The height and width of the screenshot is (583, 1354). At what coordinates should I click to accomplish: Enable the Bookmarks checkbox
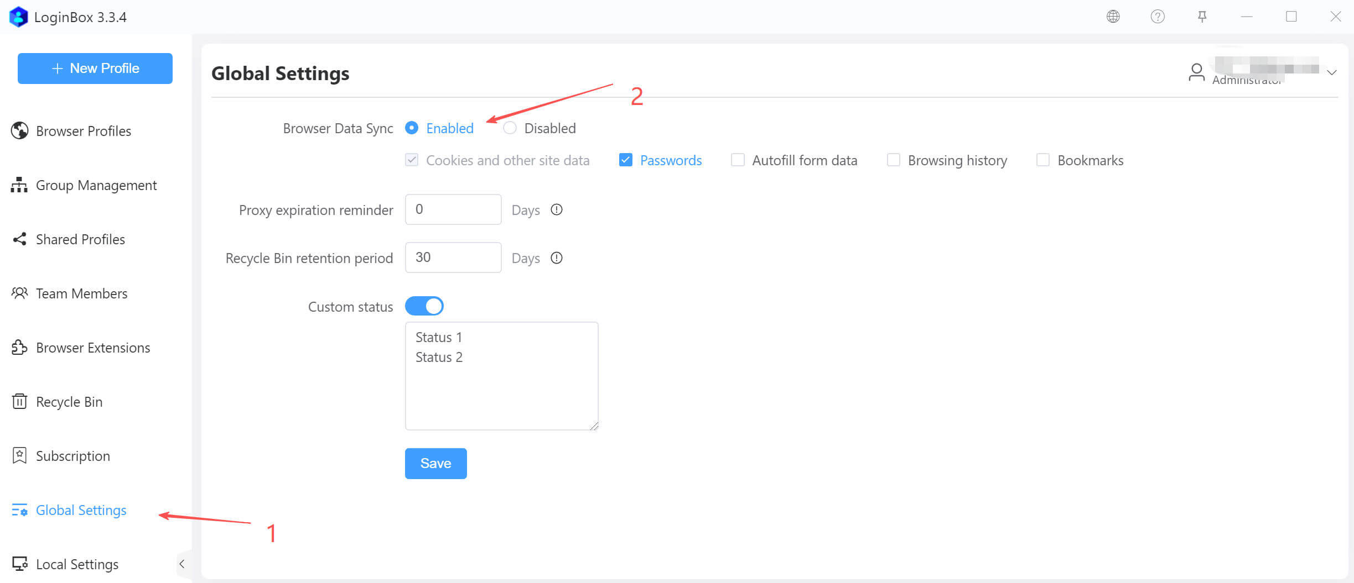coord(1042,160)
